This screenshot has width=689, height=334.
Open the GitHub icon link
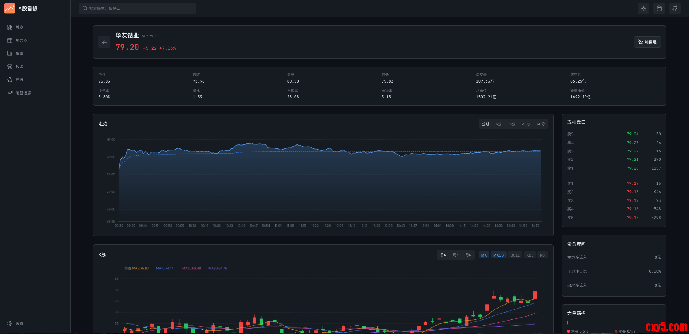[x=674, y=8]
